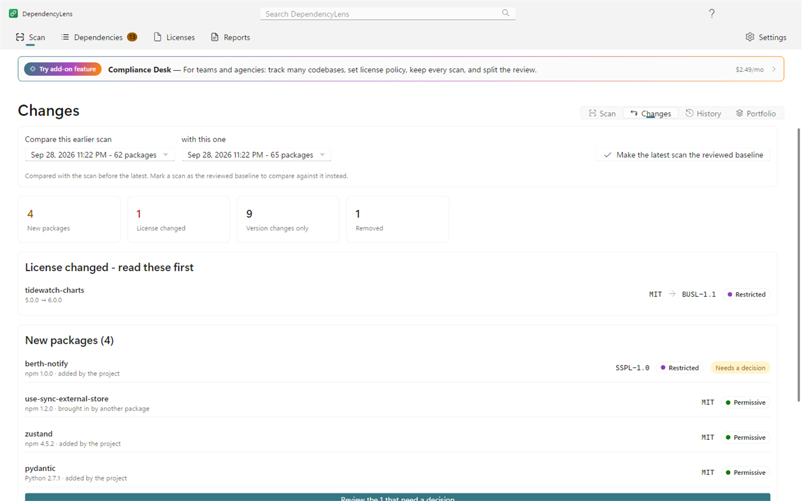802x501 pixels.
Task: Open the earlier scan dropdown with 62 packages
Action: tap(99, 155)
